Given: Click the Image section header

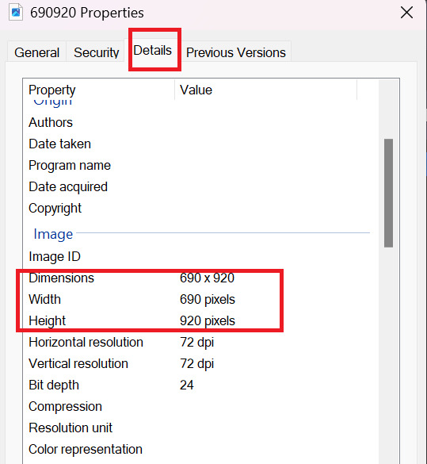Looking at the screenshot, I should click(x=53, y=234).
